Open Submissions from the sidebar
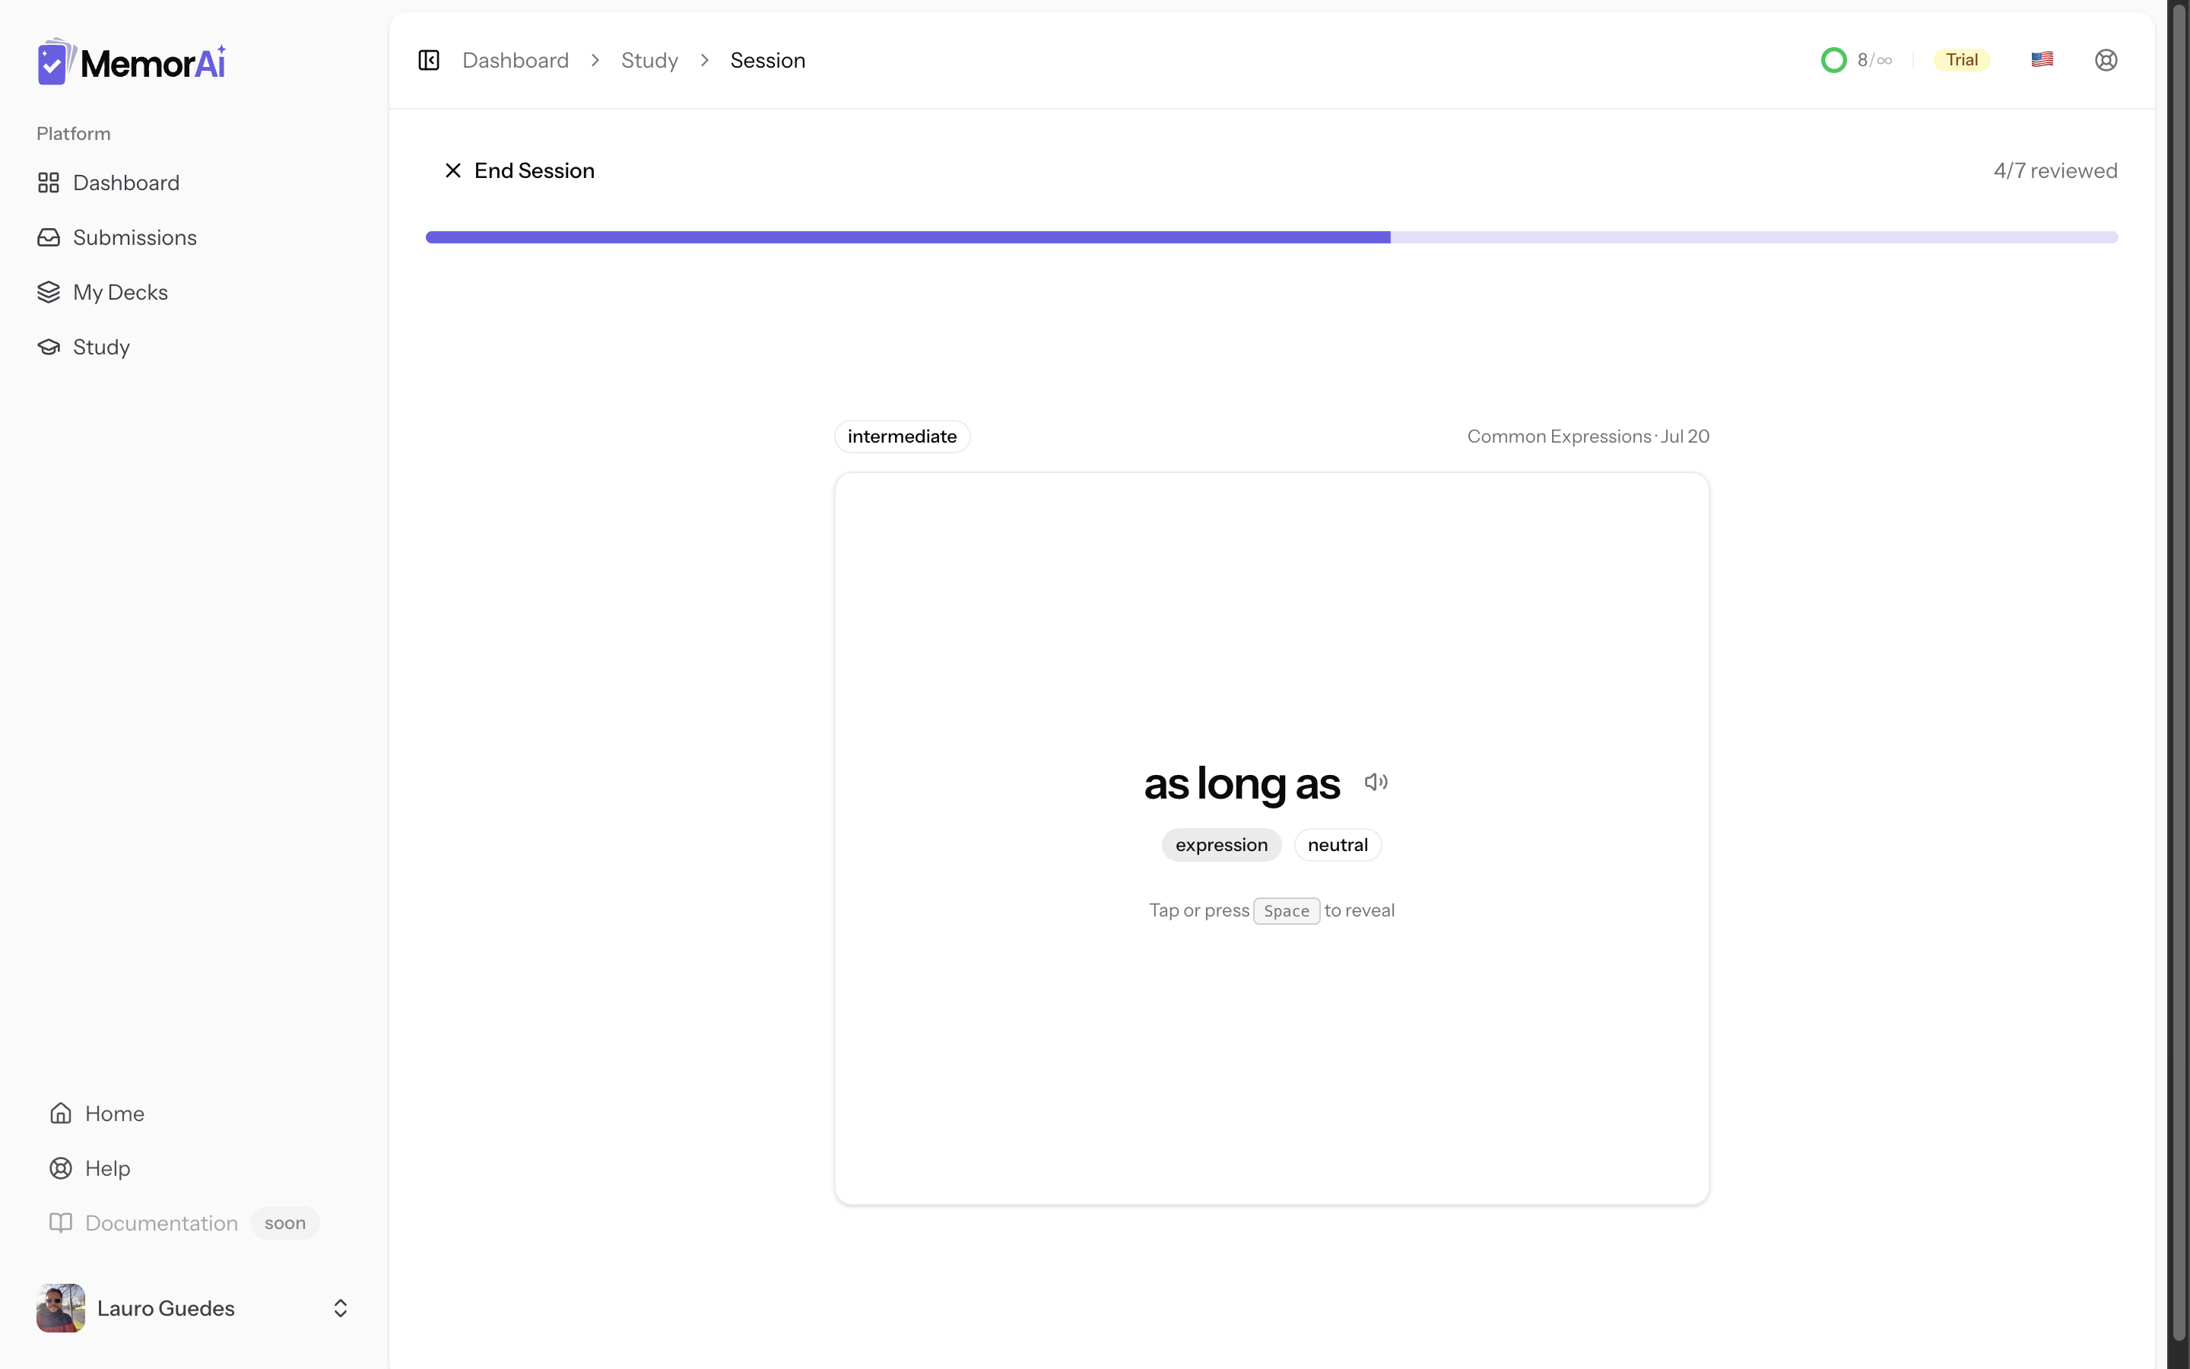2190x1369 pixels. 195,237
